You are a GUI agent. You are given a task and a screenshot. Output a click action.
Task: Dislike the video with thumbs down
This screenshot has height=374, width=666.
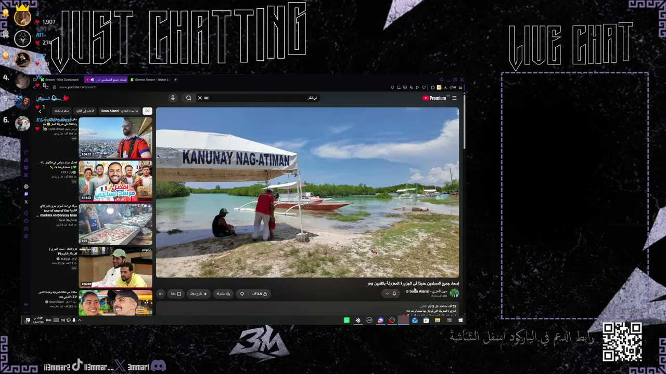coord(242,294)
